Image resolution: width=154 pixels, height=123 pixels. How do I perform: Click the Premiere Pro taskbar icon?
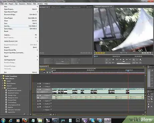(107, 120)
